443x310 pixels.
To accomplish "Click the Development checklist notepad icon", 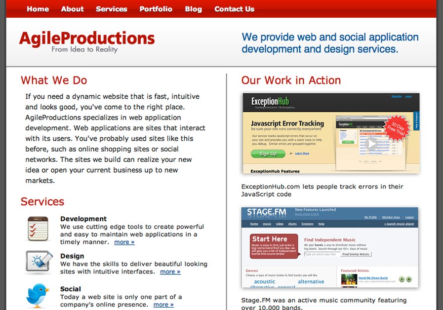I will (38, 229).
